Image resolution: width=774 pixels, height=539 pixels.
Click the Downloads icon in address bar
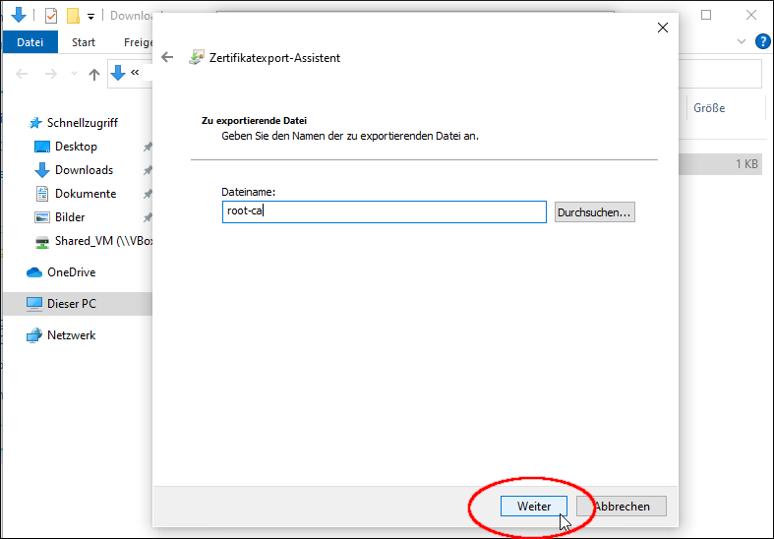[118, 73]
